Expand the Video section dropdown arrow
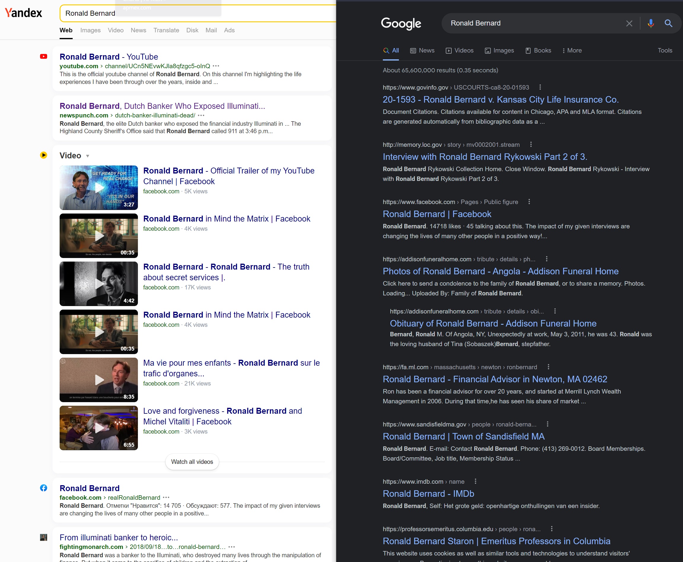Viewport: 683px width, 562px height. point(87,156)
